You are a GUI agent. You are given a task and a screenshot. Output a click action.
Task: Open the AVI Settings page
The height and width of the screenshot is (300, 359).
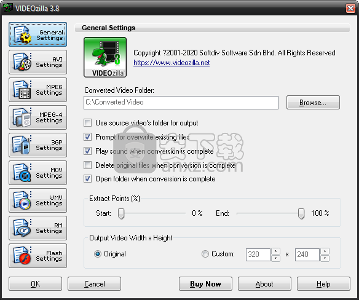(x=37, y=62)
